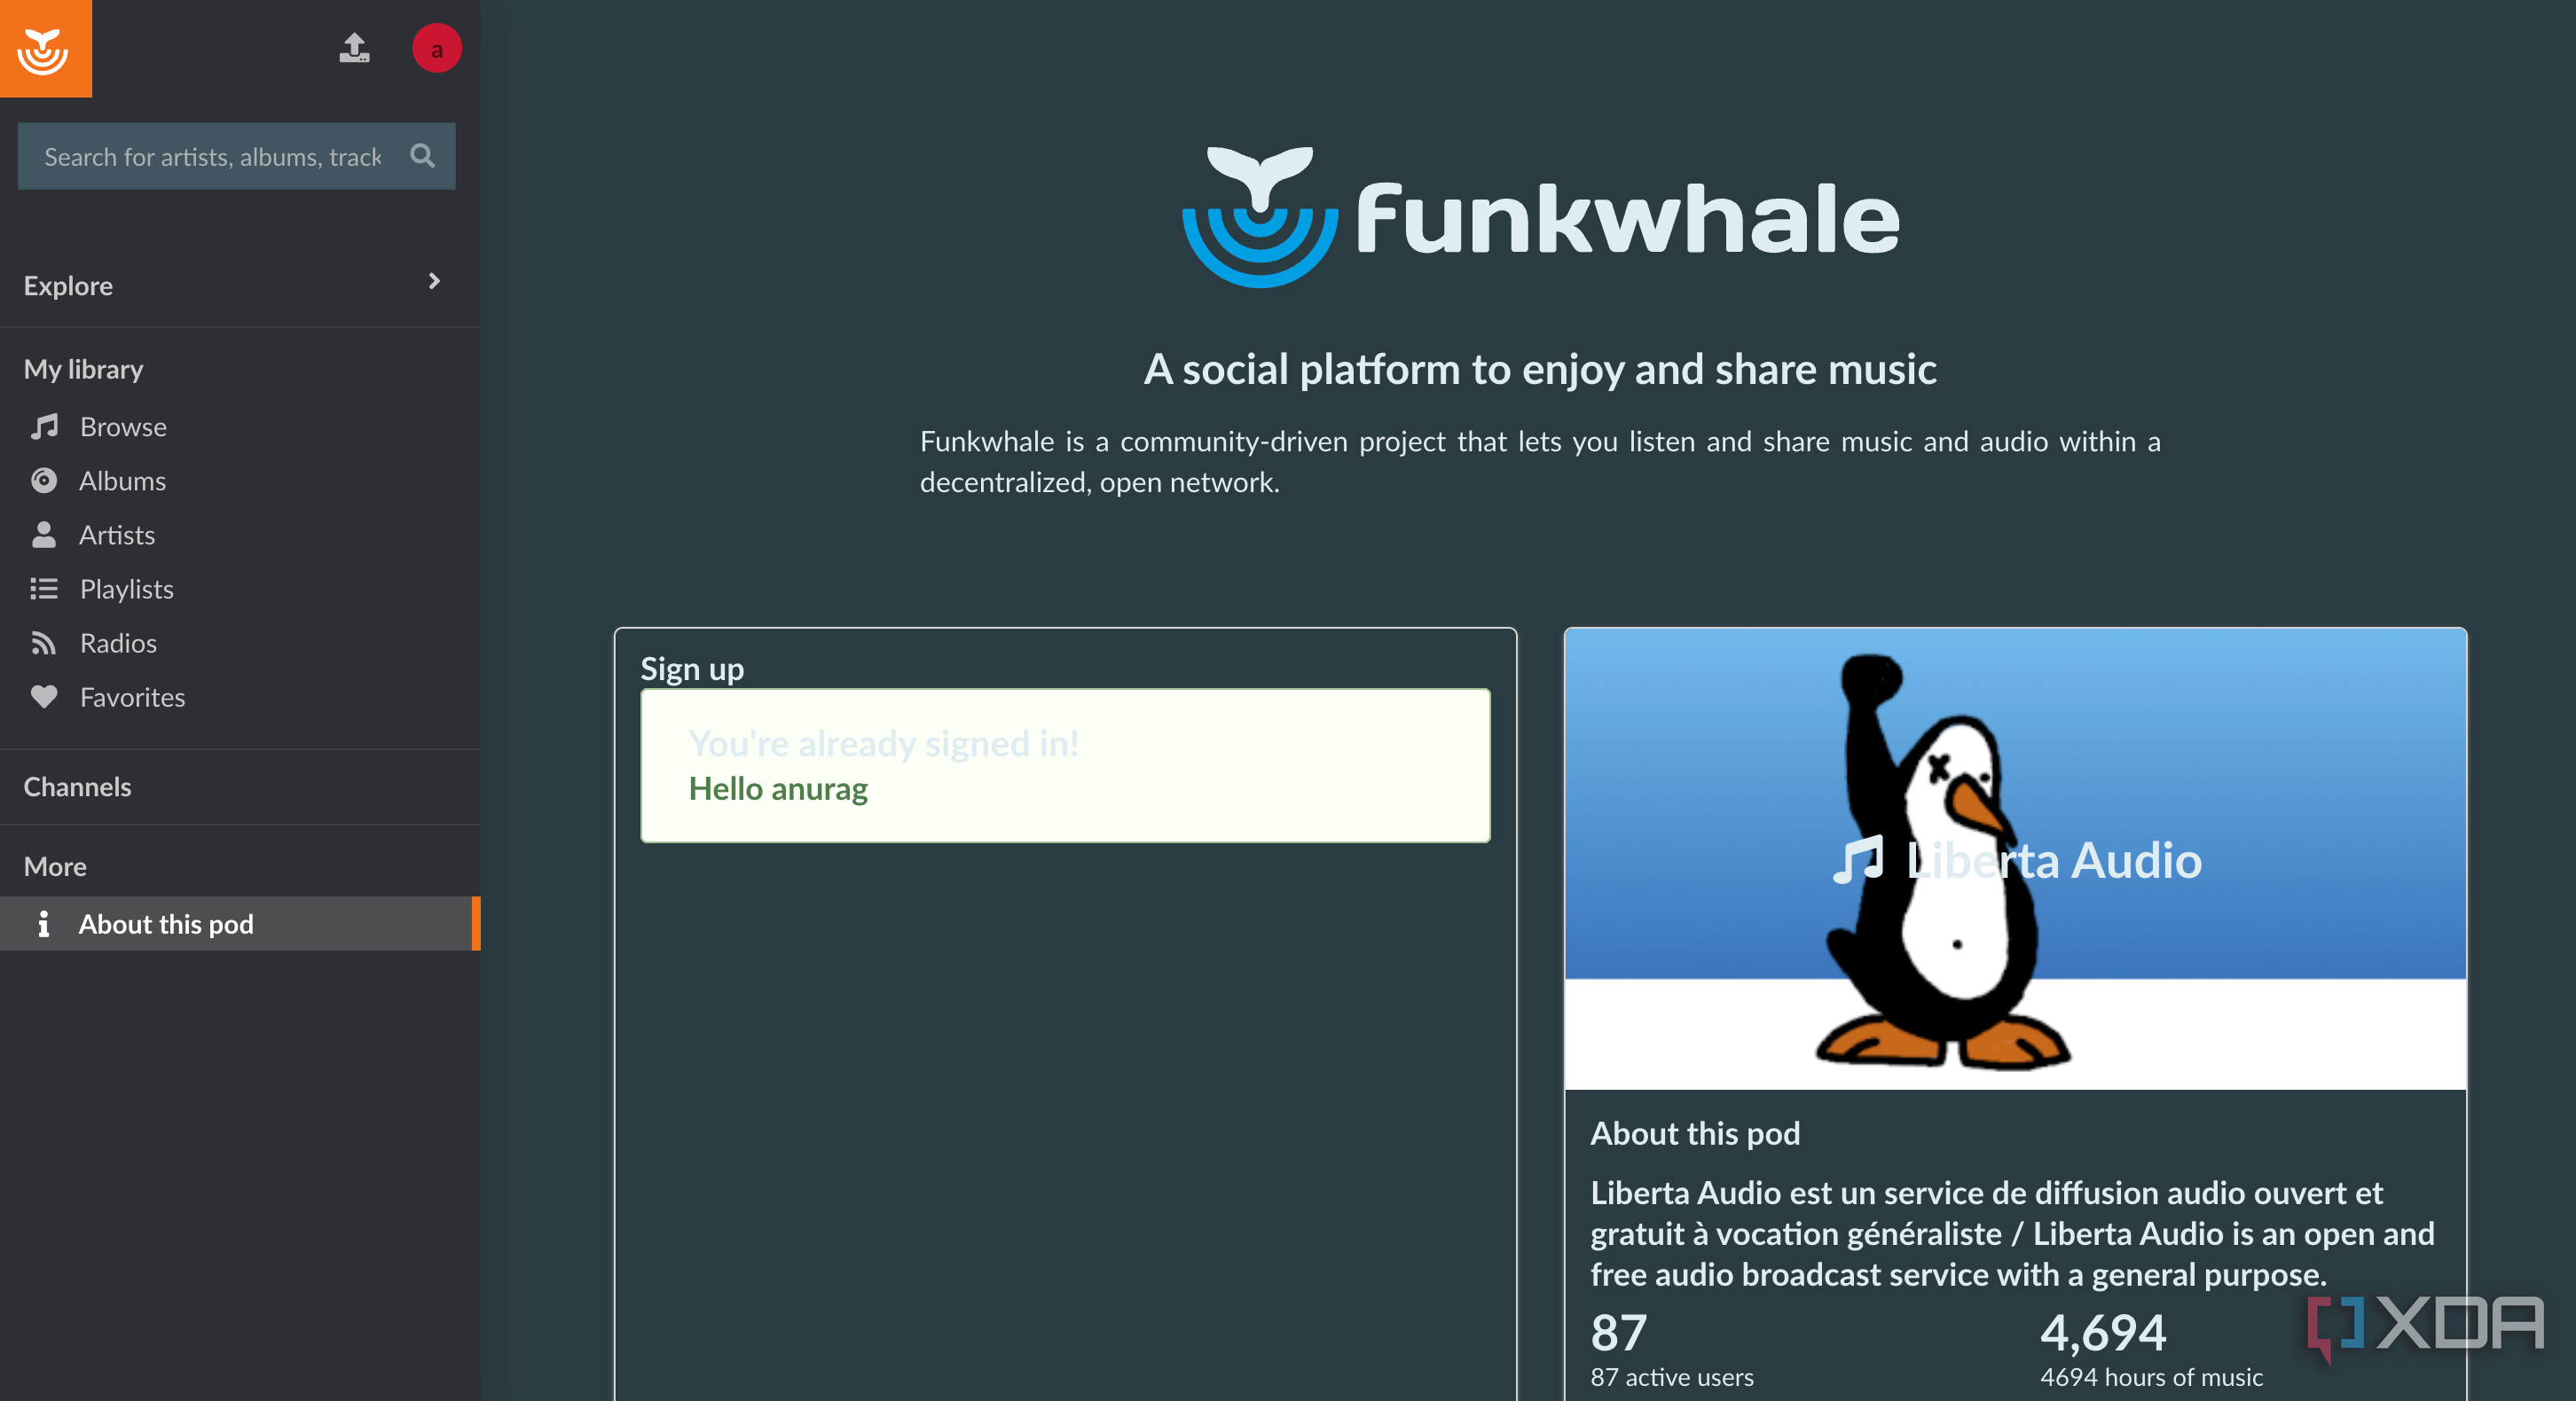Open the Favorites page
Screen dimensions: 2576x1401
[132, 696]
